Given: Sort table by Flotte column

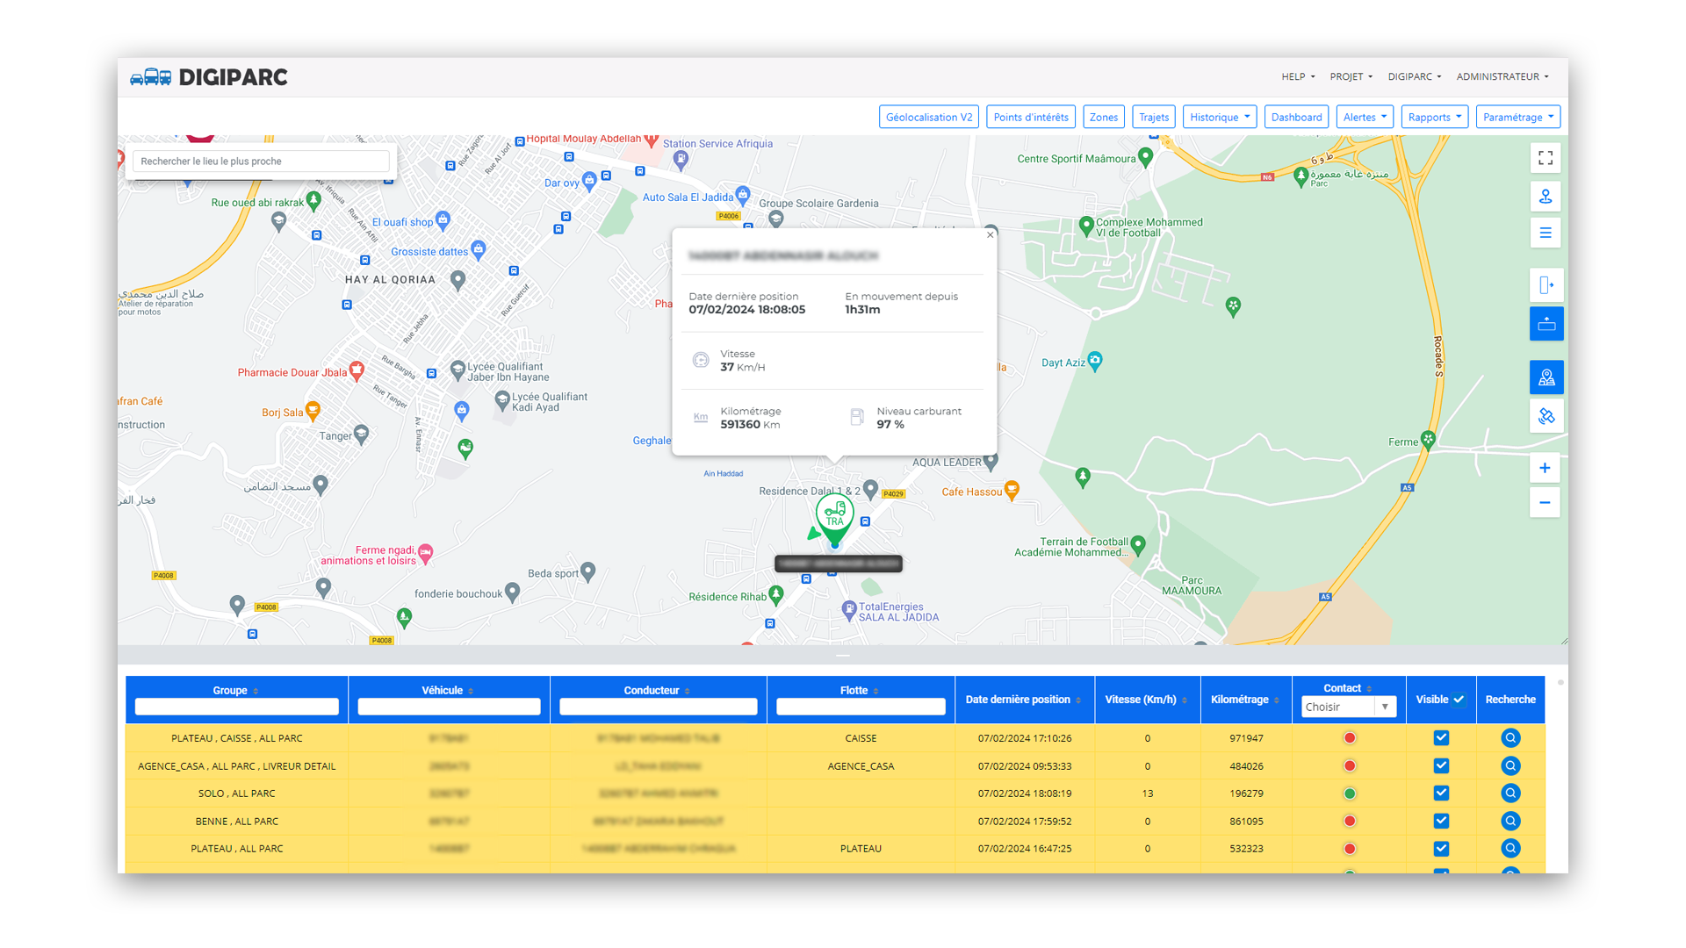Looking at the screenshot, I should [875, 692].
